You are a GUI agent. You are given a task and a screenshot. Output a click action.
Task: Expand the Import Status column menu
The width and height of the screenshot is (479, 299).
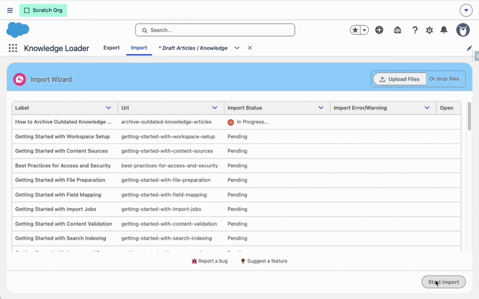[321, 108]
